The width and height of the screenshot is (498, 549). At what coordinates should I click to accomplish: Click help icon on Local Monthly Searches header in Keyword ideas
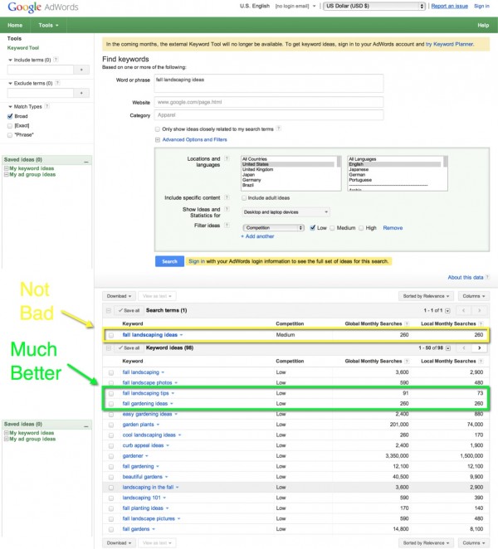(481, 361)
